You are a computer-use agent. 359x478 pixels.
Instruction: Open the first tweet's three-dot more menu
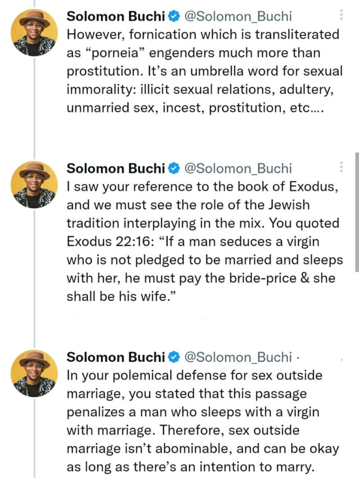pyautogui.click(x=341, y=15)
